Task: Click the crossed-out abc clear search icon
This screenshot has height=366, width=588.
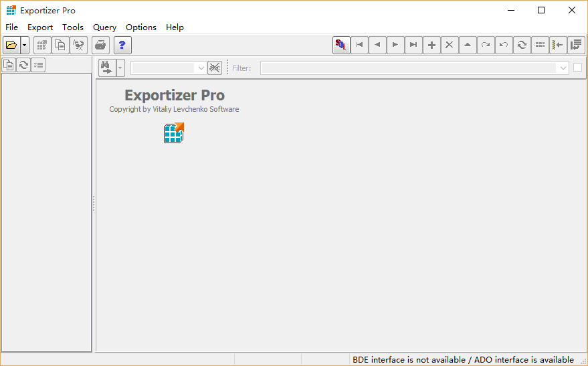Action: pyautogui.click(x=215, y=68)
